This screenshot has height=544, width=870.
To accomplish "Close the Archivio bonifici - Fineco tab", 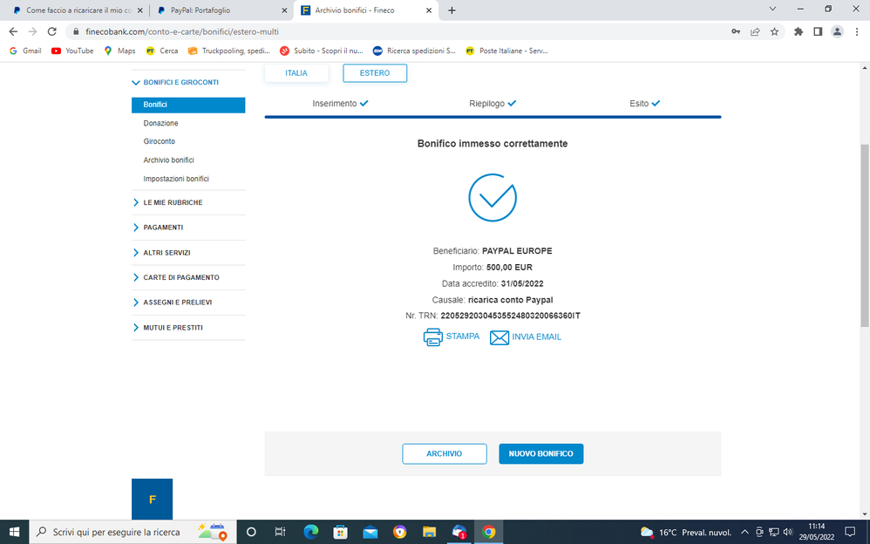I will coord(429,10).
